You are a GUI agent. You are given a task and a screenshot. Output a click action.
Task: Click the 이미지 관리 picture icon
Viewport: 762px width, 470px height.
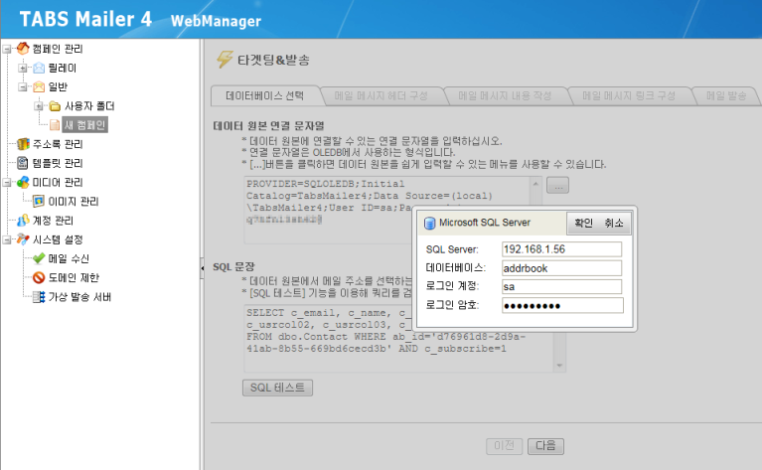tap(39, 201)
